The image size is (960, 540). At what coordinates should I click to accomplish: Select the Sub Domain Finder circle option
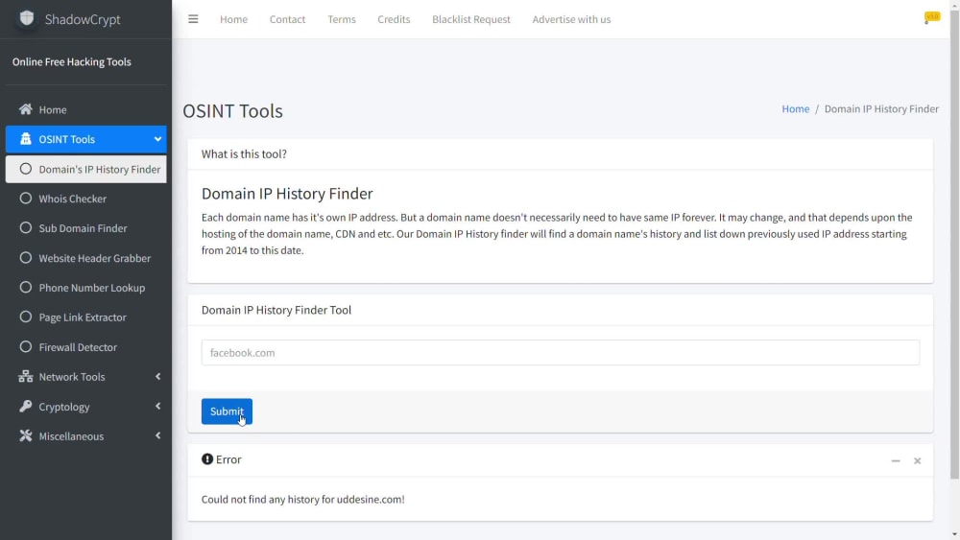25,228
